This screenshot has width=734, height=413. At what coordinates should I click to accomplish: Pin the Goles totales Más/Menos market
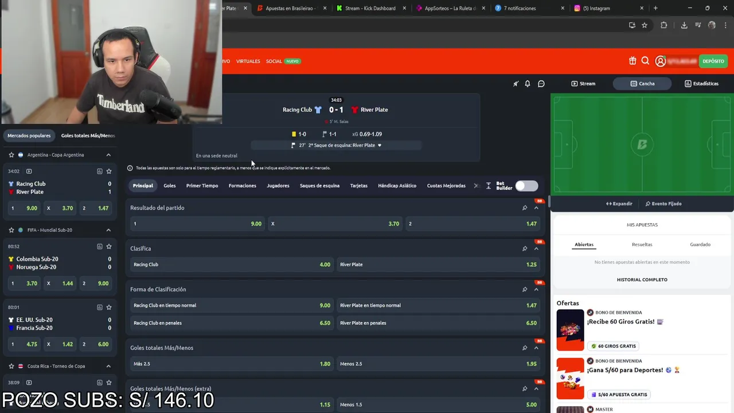pyautogui.click(x=525, y=348)
